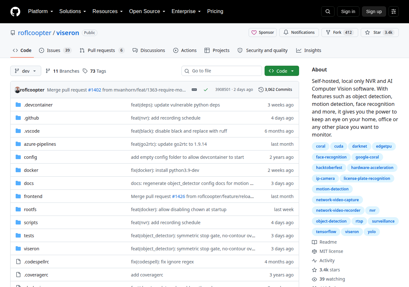
Task: Star the viseron repository
Action: (380, 33)
